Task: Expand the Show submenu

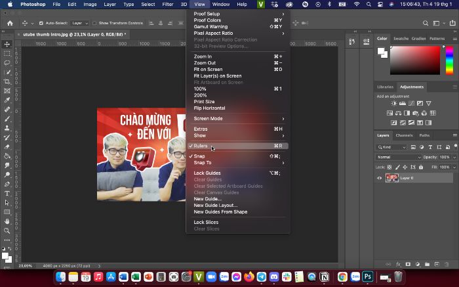Action: pyautogui.click(x=237, y=136)
